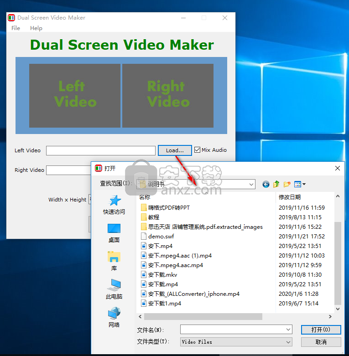Click the vertical scrollbar thumb in file list
The image size is (349, 356).
[x=338, y=263]
